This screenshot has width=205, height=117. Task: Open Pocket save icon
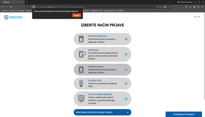click(186, 7)
